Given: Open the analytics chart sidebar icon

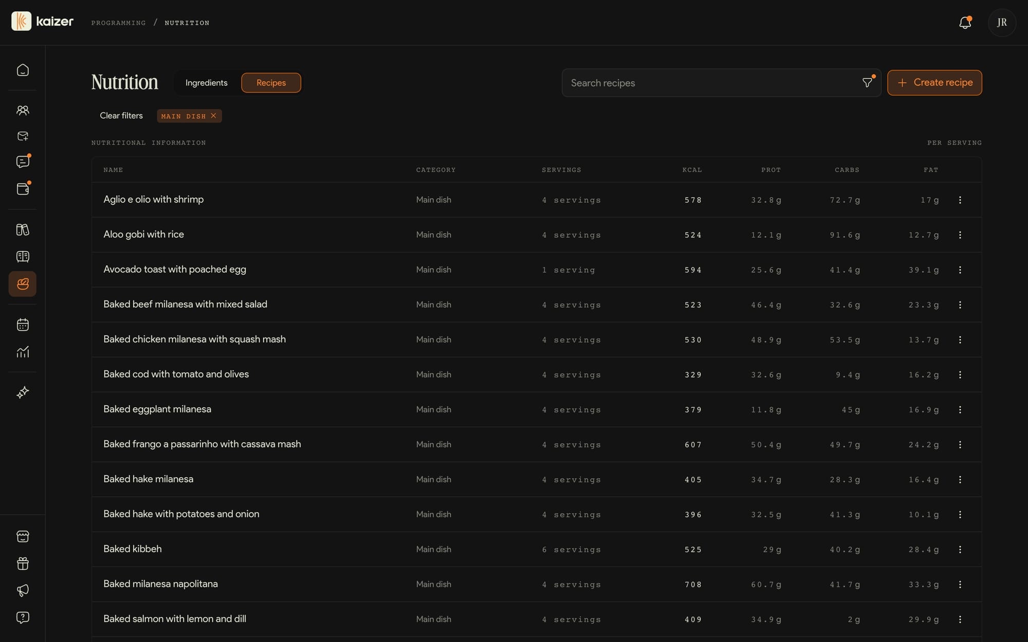Looking at the screenshot, I should click(x=23, y=352).
